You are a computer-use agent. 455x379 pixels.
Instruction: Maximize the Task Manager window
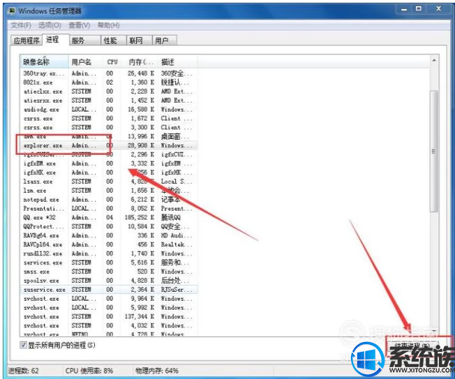(x=419, y=9)
